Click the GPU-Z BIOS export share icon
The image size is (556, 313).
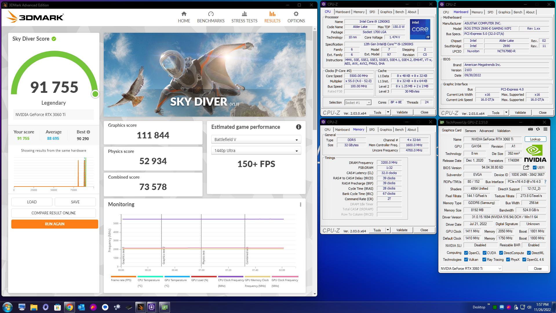coord(526,167)
